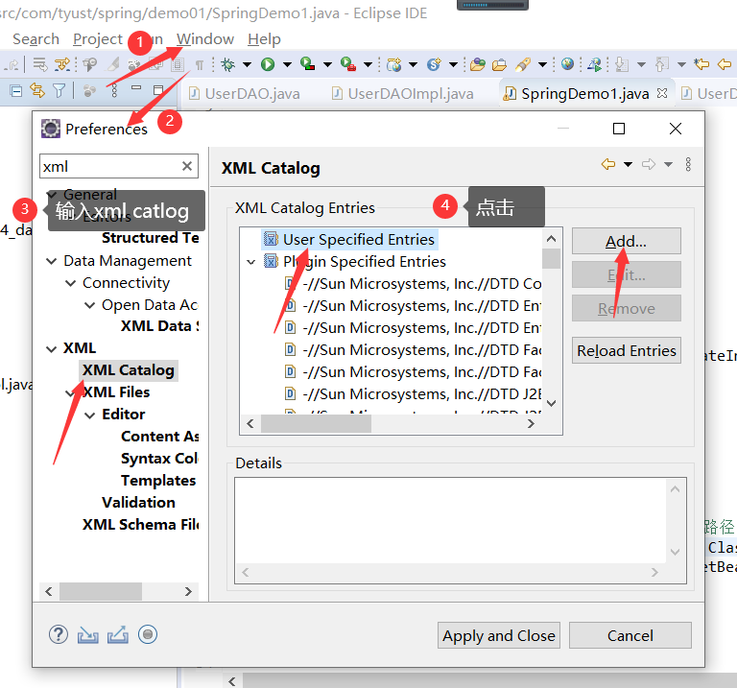Select XML Data Source tree item
Screen dimensions: 737x688
click(160, 326)
